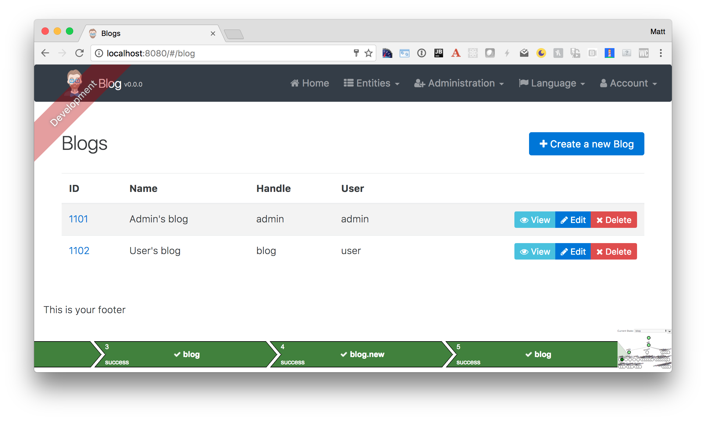Open the Account menu
Image resolution: width=706 pixels, height=421 pixels.
tap(628, 83)
